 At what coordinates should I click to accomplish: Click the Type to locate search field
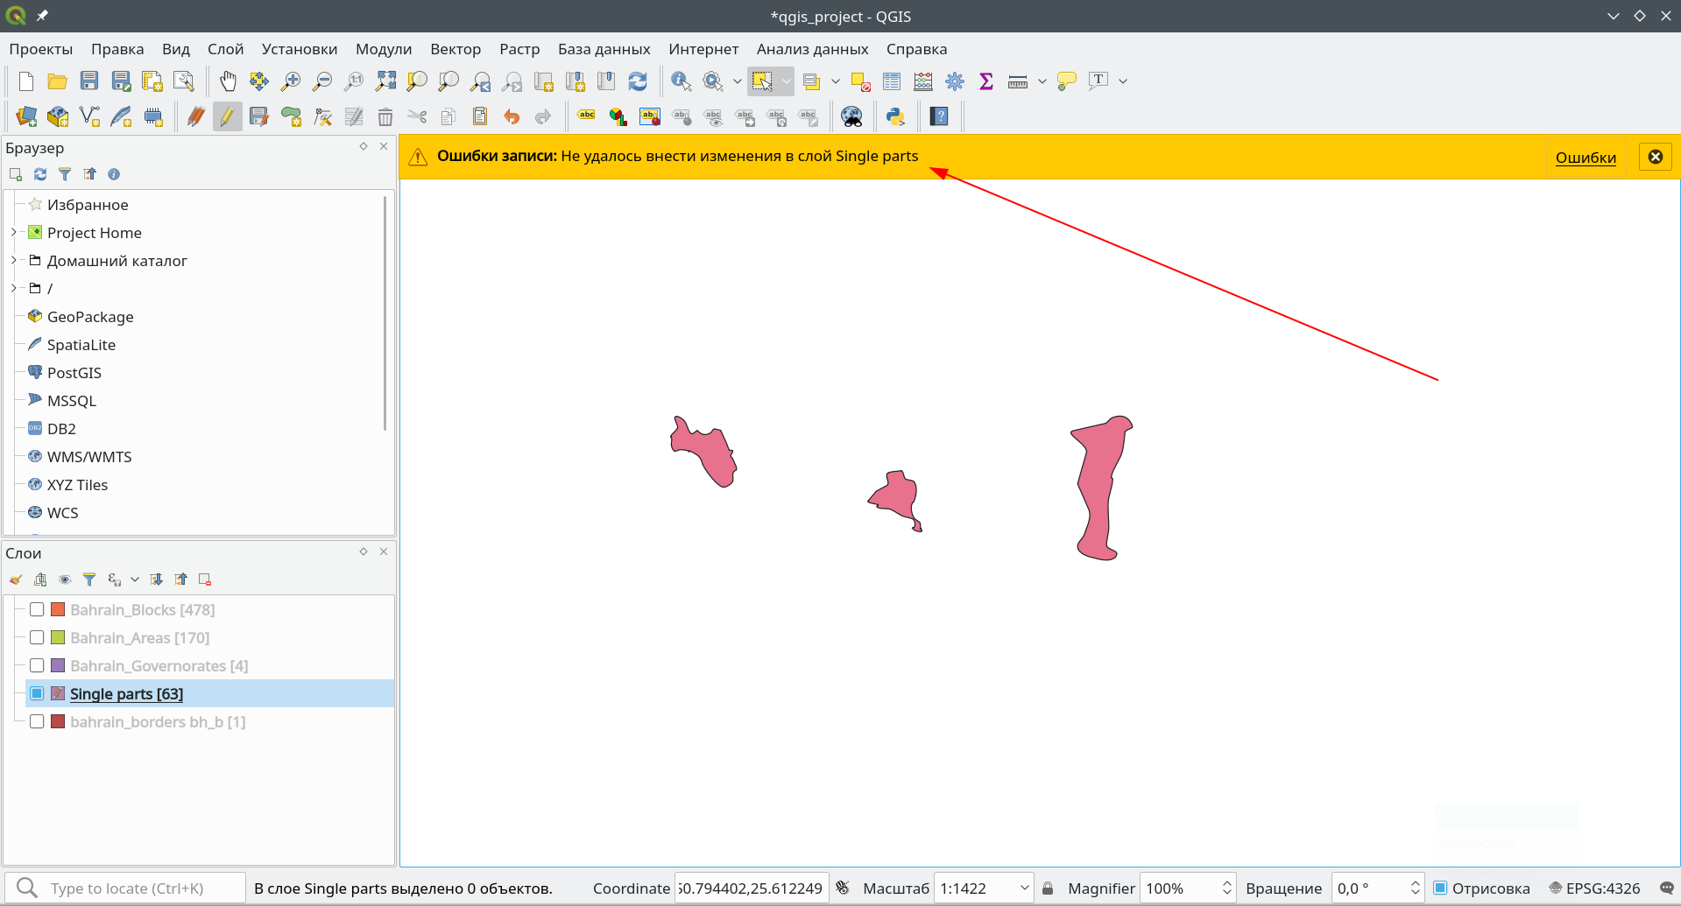[x=140, y=888]
